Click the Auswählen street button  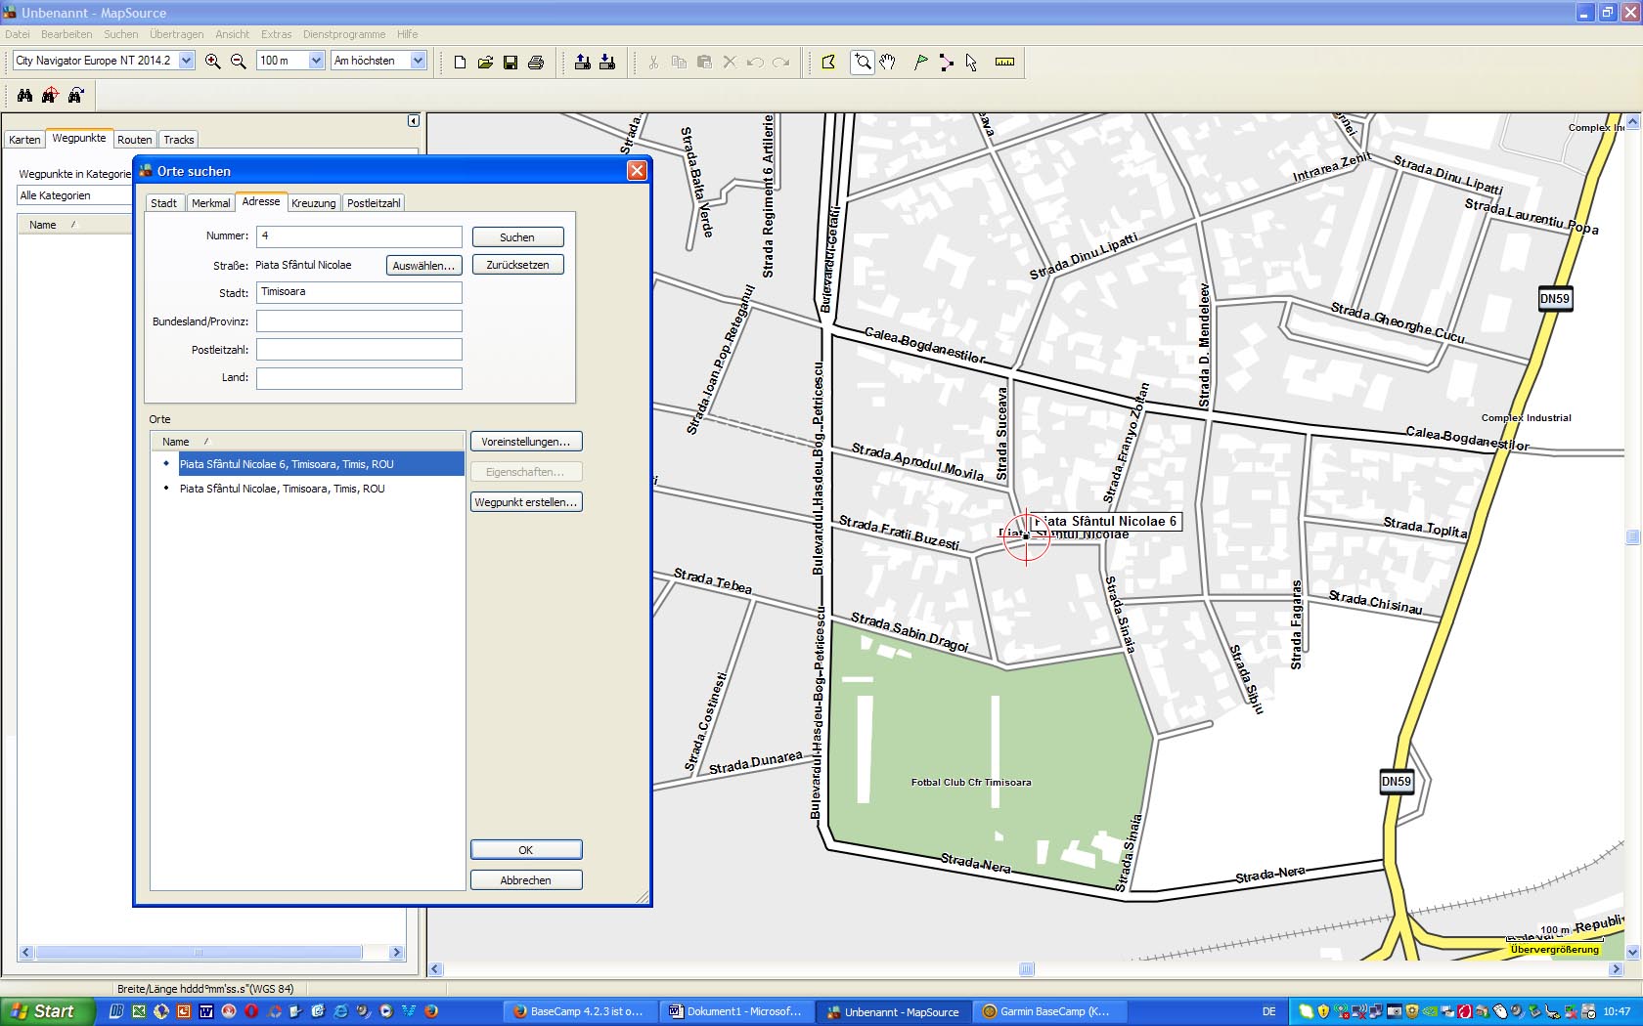click(x=423, y=266)
